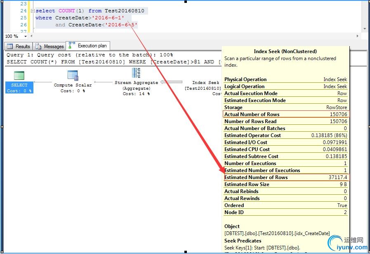Click the Estimated CPU Cost row
The height and width of the screenshot is (254, 370).
click(285, 149)
